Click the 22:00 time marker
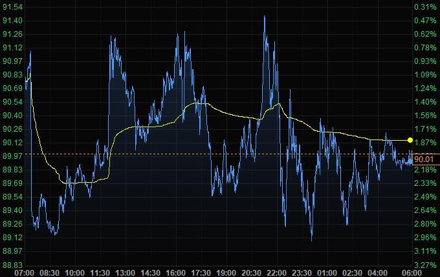 pos(276,272)
